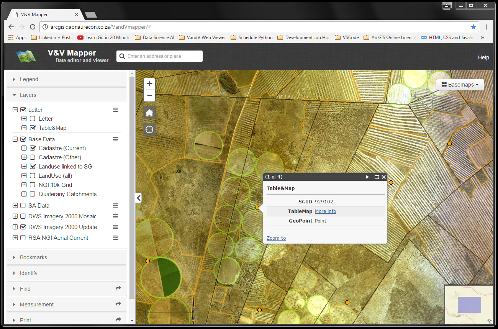Image resolution: width=498 pixels, height=329 pixels.
Task: Show next feature in the popup
Action: pos(367,177)
